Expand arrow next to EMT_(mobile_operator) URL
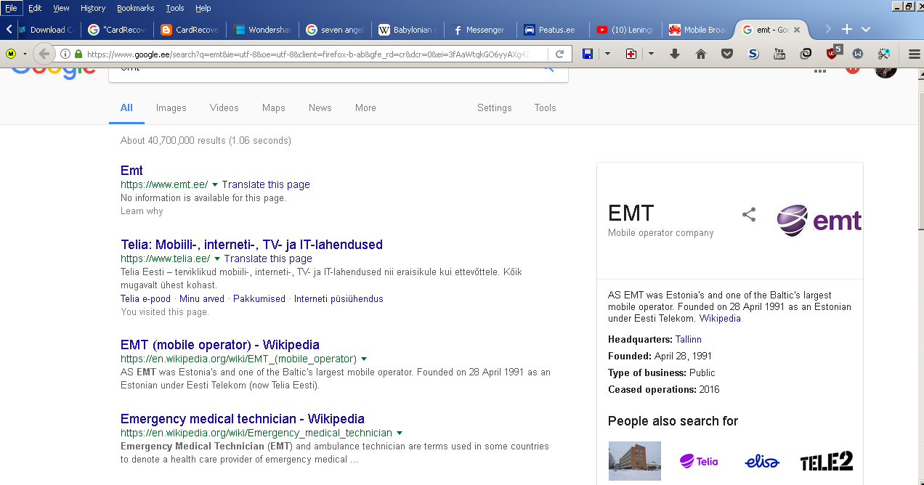The width and height of the screenshot is (924, 485). pos(363,359)
